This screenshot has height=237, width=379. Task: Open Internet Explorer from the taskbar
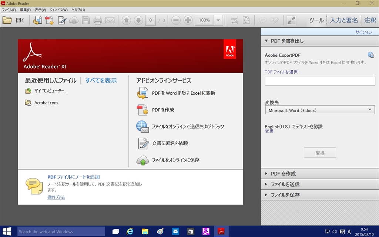(x=130, y=231)
